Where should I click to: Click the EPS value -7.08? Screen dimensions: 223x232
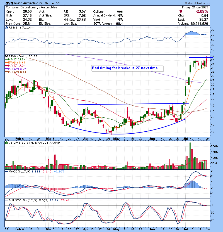[82, 16]
